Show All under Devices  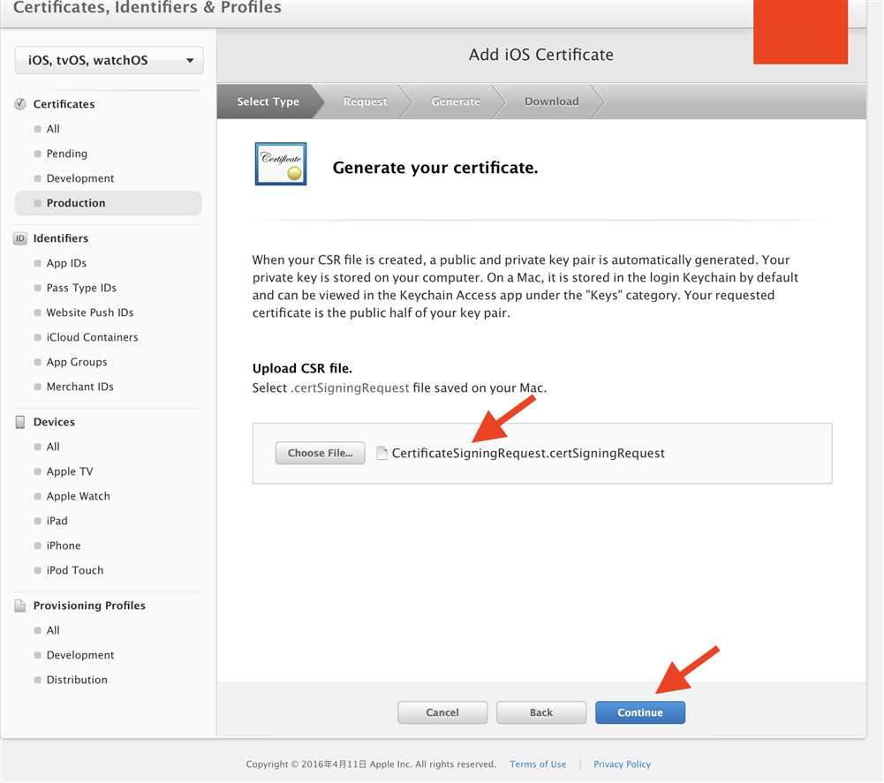click(x=53, y=447)
